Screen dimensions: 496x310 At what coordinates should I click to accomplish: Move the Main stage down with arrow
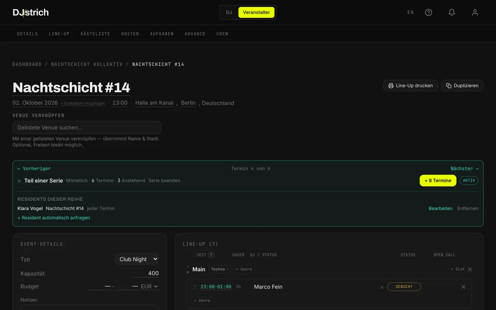tap(188, 272)
